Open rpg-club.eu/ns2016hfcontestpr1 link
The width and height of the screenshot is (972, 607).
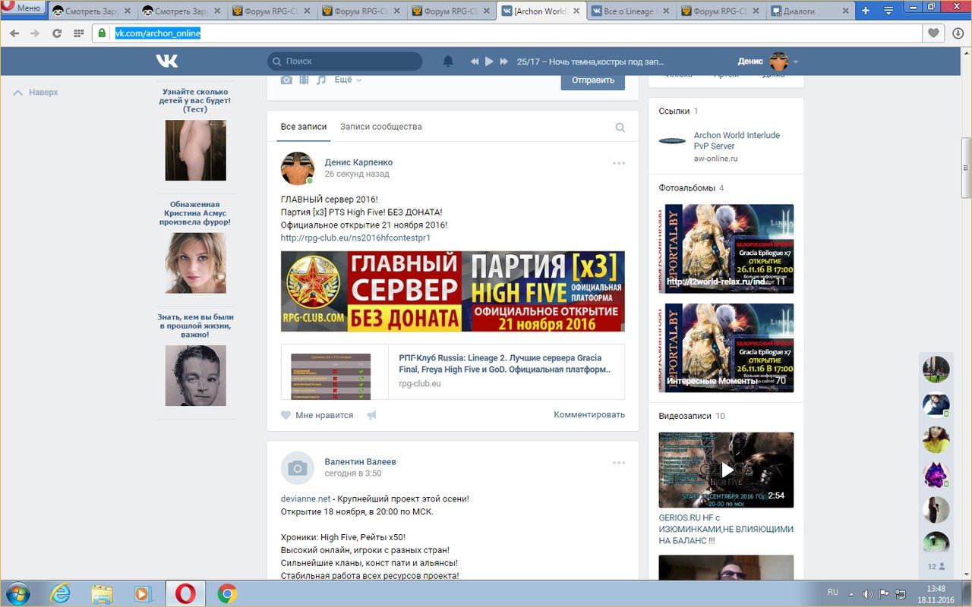[355, 237]
